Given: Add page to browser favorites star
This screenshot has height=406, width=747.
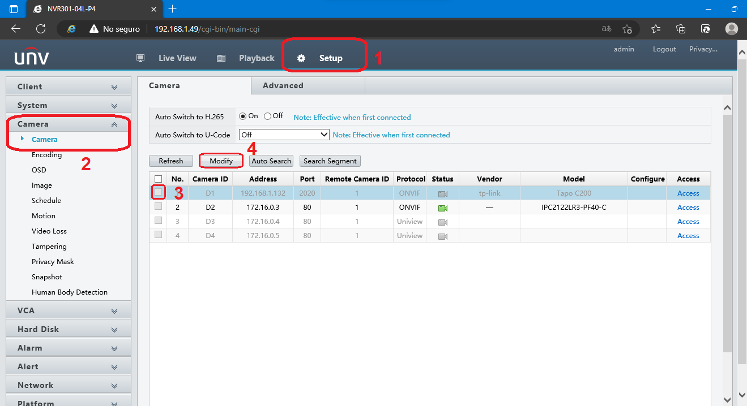Looking at the screenshot, I should (627, 29).
